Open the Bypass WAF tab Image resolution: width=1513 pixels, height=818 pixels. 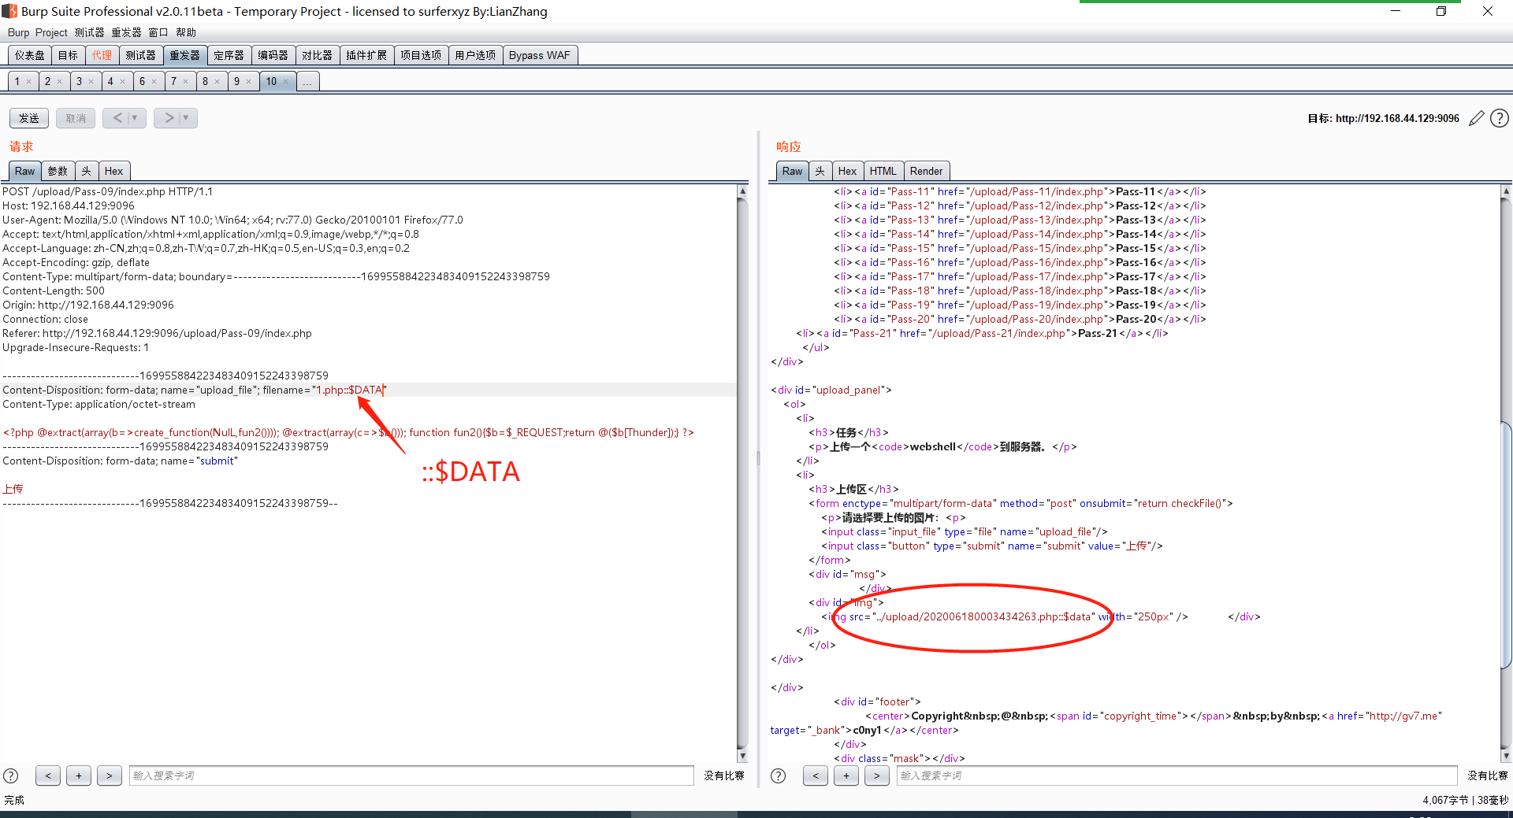point(540,55)
